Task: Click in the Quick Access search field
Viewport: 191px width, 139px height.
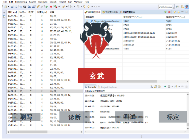Action: tap(165, 7)
